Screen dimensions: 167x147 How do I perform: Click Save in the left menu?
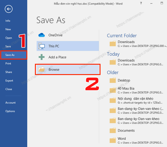[x=8, y=46]
